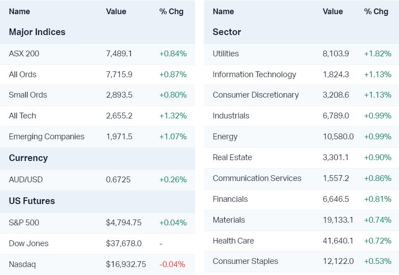Select the Nasdaq futures entry

tap(22, 264)
